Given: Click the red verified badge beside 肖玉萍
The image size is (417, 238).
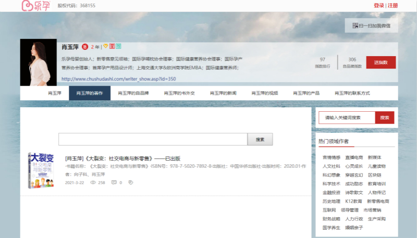Looking at the screenshot, I should point(85,47).
